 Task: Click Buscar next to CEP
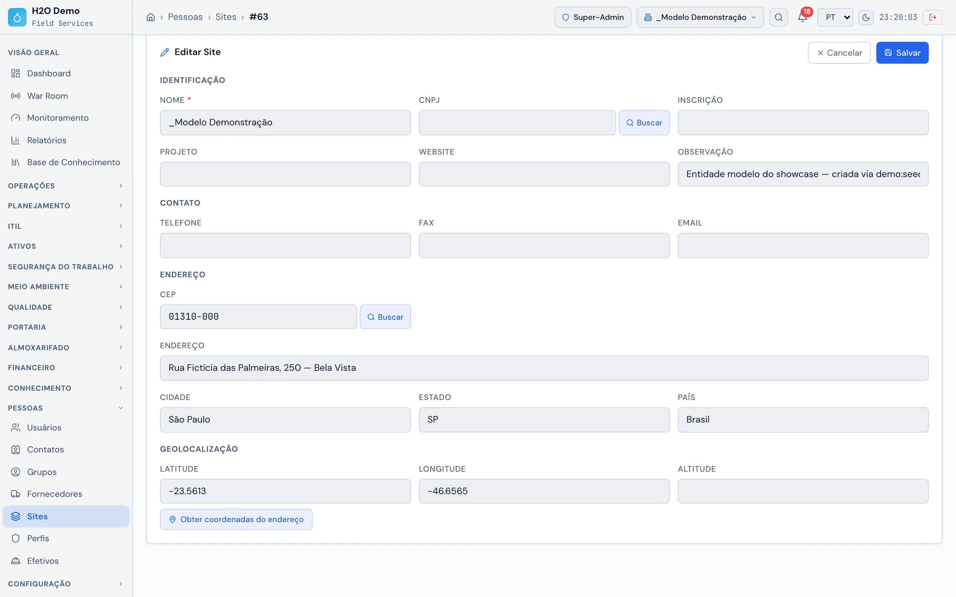click(385, 317)
